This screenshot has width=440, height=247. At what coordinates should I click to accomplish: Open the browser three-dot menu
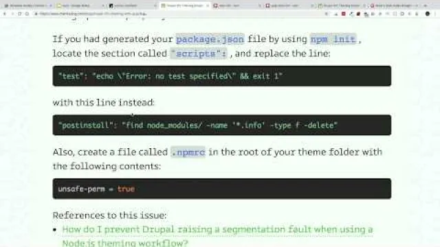point(435,14)
